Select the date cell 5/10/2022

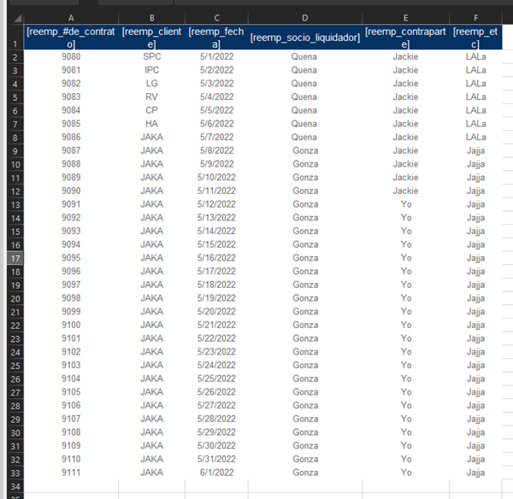point(216,177)
